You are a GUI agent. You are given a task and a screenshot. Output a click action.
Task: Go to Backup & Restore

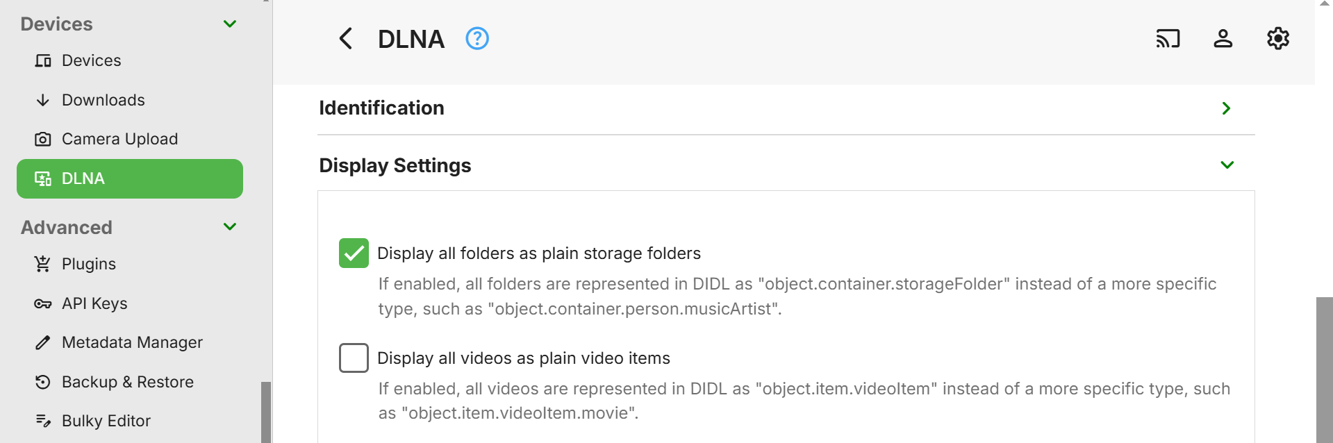point(127,383)
